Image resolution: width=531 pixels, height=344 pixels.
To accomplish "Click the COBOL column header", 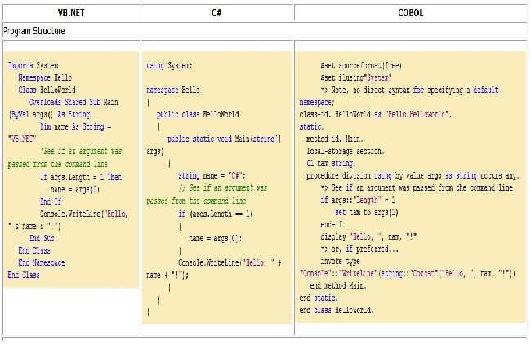I will [x=409, y=12].
